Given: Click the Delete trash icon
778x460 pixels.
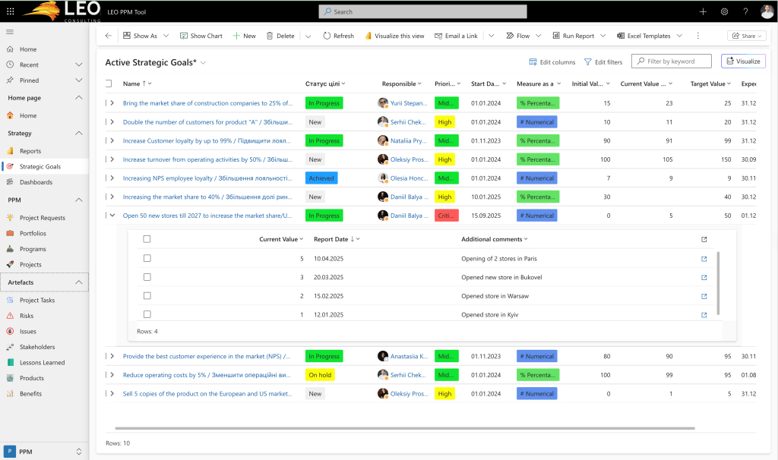Looking at the screenshot, I should tap(270, 36).
